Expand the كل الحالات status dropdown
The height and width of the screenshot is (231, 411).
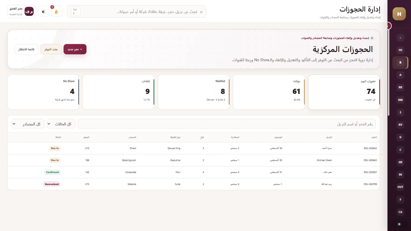point(61,124)
